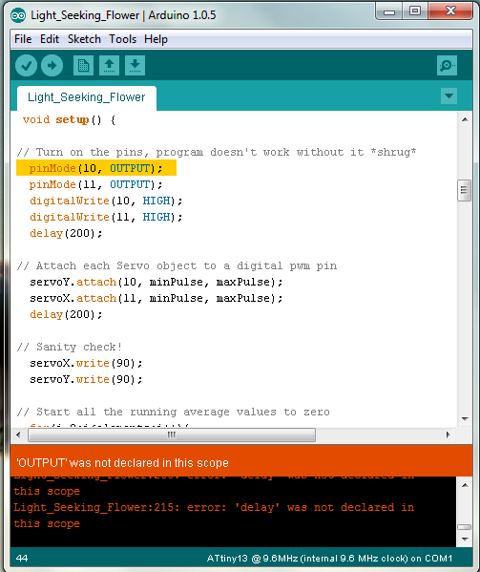480x572 pixels.
Task: Click the Verify checkmark button
Action: (x=26, y=66)
